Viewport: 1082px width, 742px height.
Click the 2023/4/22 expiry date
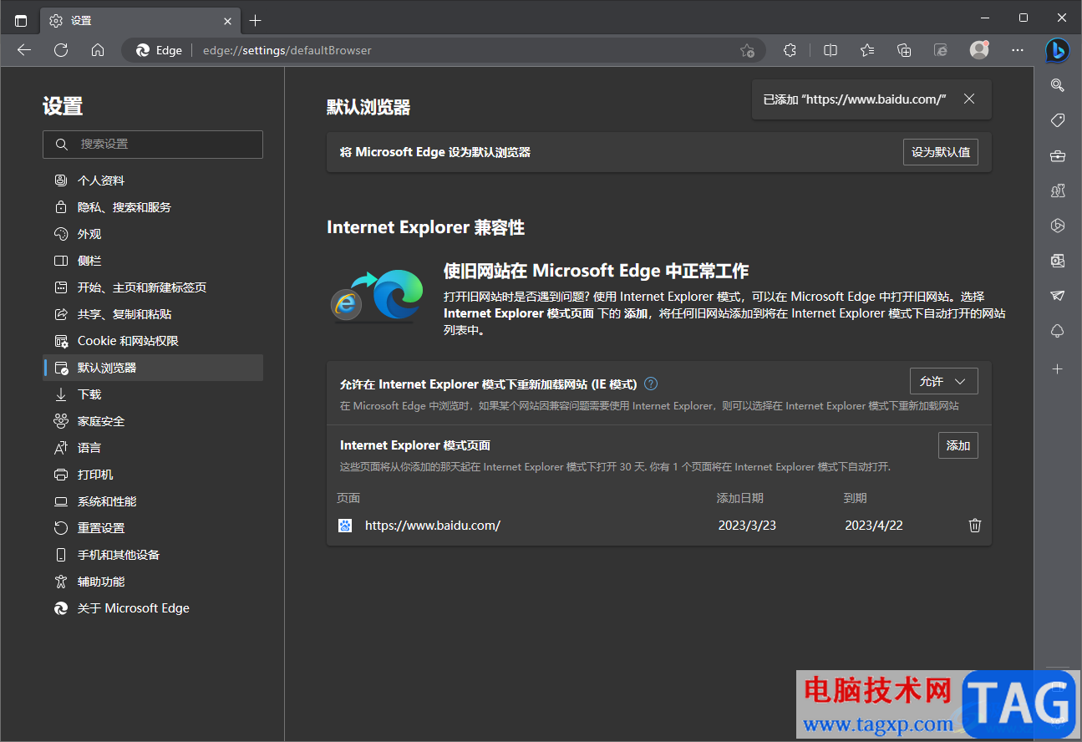pyautogui.click(x=874, y=526)
